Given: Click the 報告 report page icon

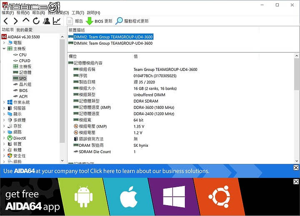Looking at the screenshot, I should [70, 21].
